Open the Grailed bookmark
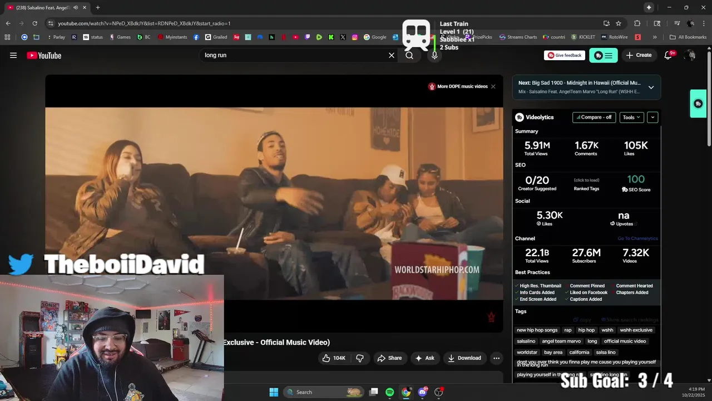Image resolution: width=712 pixels, height=401 pixels. pos(216,37)
